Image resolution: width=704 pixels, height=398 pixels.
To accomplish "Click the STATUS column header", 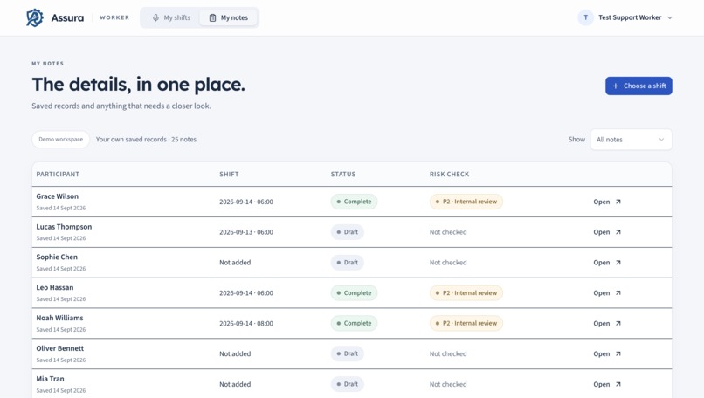I will (343, 174).
